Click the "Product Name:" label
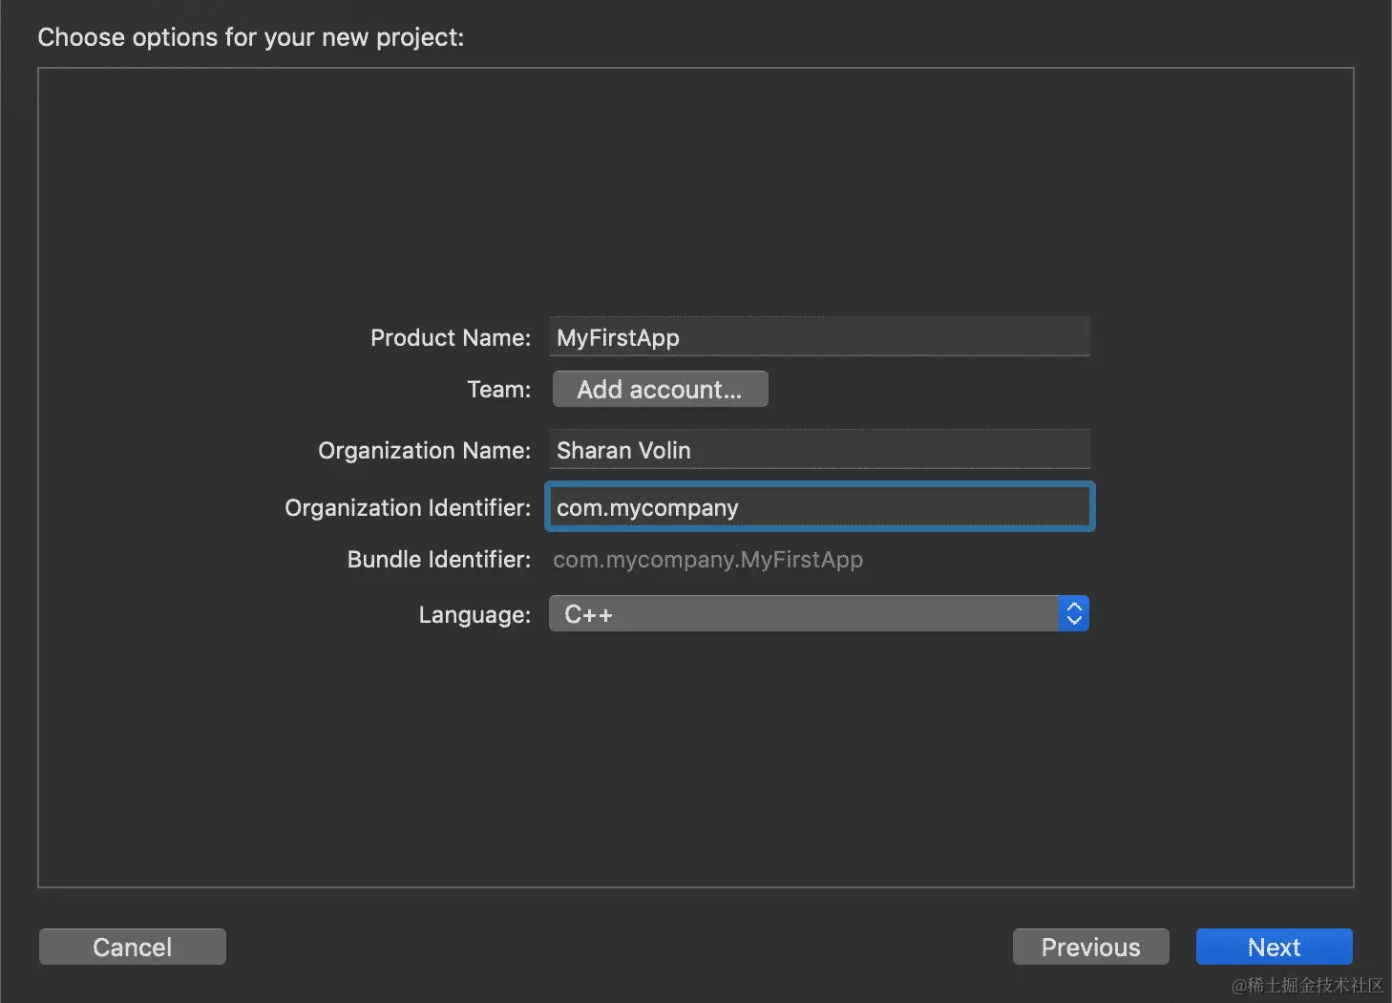 pos(450,338)
